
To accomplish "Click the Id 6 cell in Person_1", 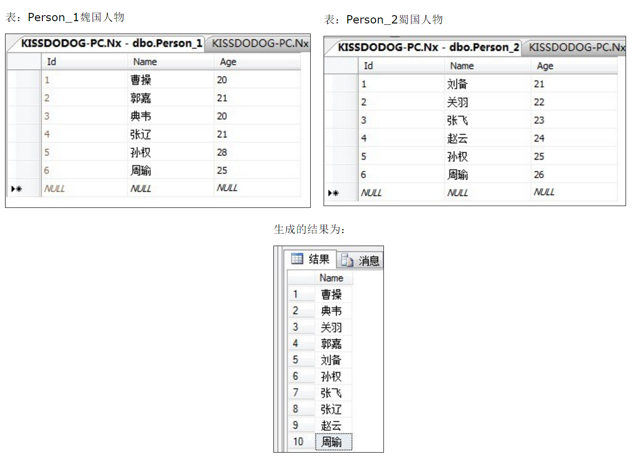I will (84, 170).
